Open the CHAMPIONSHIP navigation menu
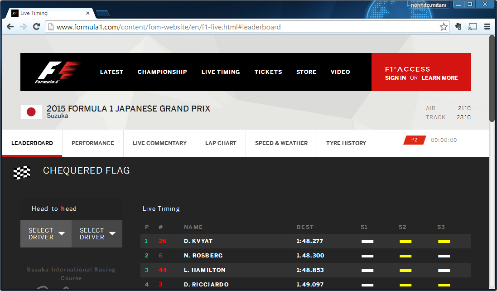Viewport: 497px width, 291px height. point(162,72)
